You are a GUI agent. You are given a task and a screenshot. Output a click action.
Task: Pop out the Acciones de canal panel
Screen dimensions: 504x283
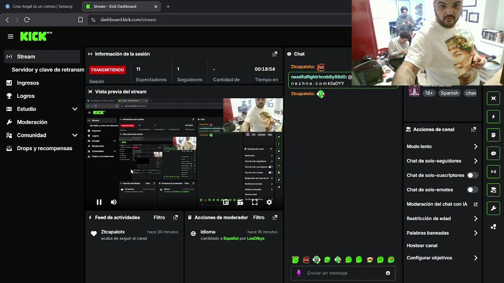(474, 129)
